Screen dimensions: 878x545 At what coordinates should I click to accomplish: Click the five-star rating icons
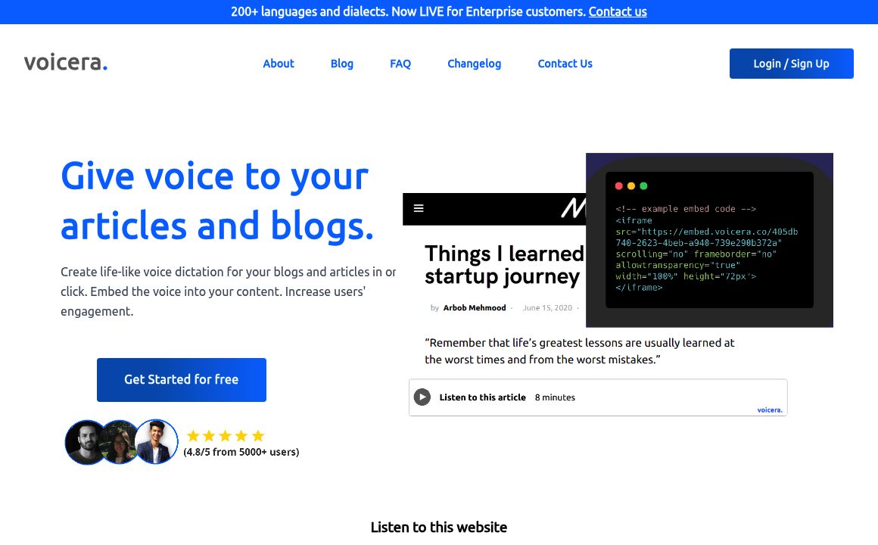pos(226,436)
